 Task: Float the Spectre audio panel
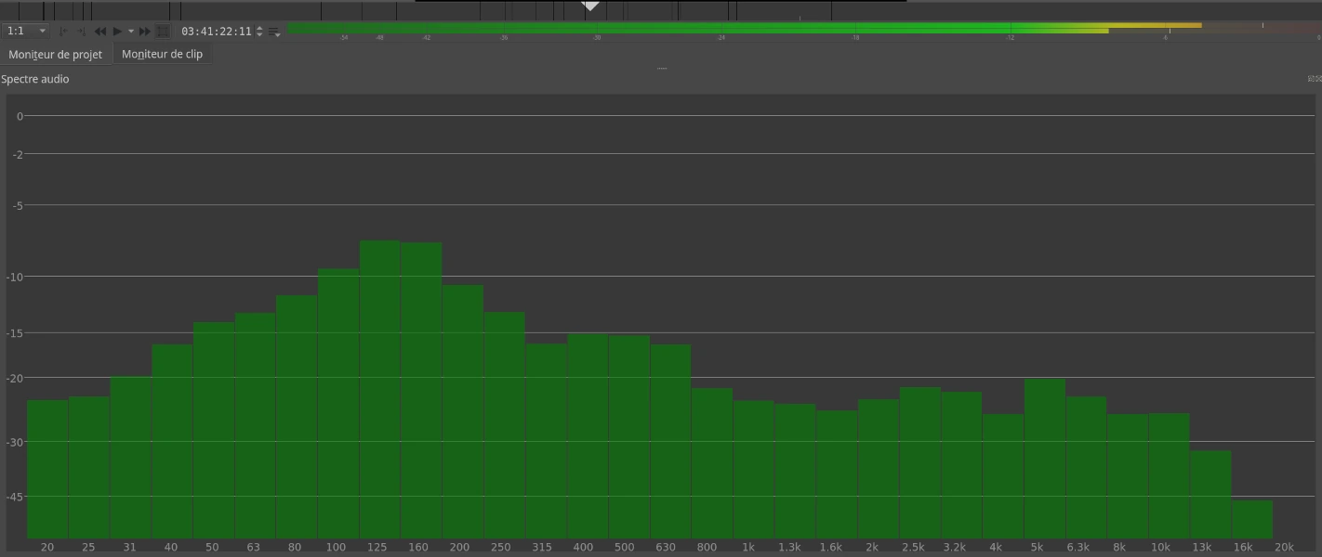point(1311,79)
